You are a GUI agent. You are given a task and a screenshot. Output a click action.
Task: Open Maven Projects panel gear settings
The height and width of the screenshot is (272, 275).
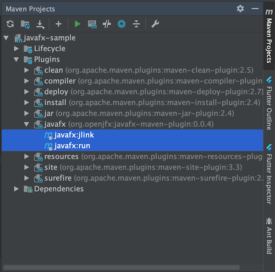(x=240, y=9)
